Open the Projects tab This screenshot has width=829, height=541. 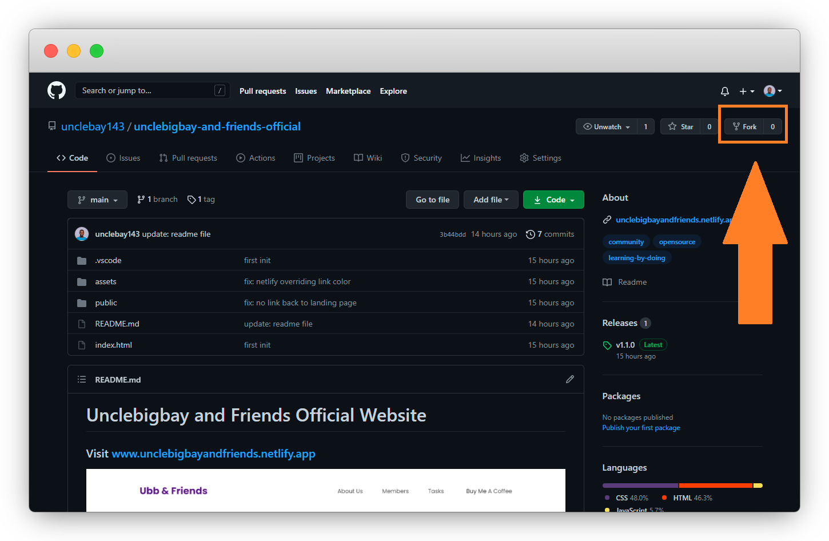(314, 158)
